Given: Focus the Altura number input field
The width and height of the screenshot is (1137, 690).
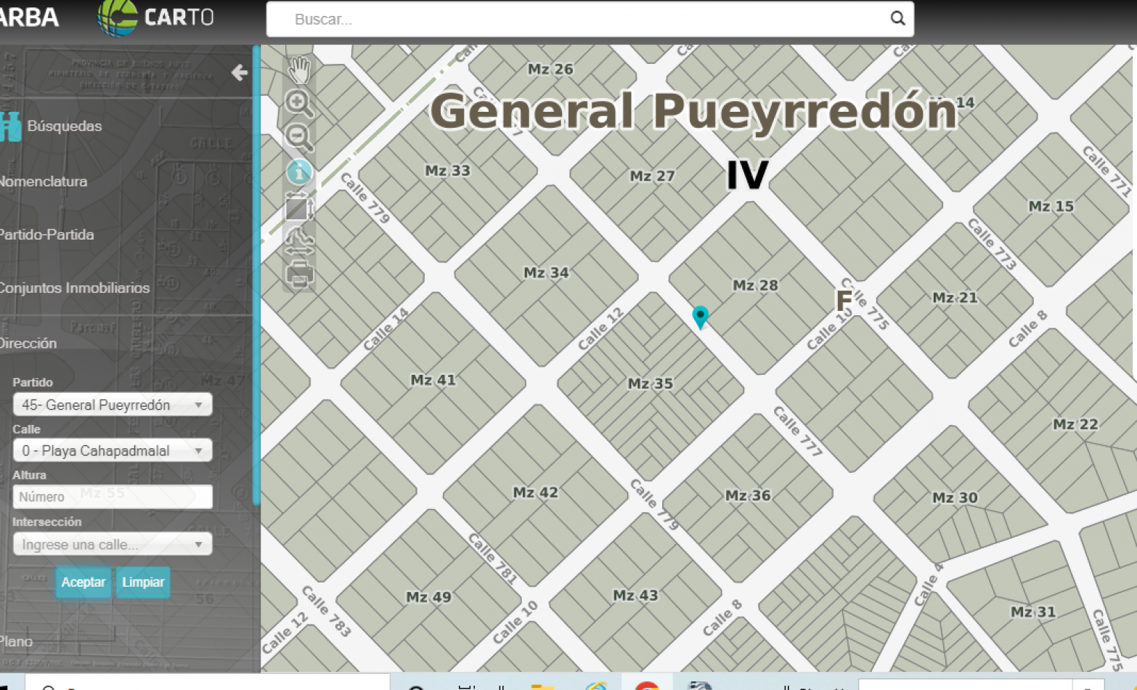Looking at the screenshot, I should pyautogui.click(x=113, y=497).
